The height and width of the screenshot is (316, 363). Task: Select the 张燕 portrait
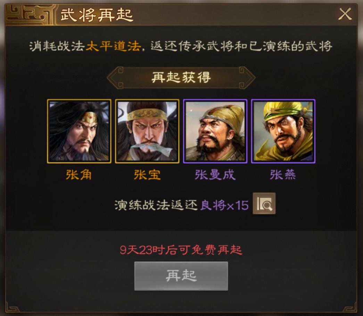283,131
